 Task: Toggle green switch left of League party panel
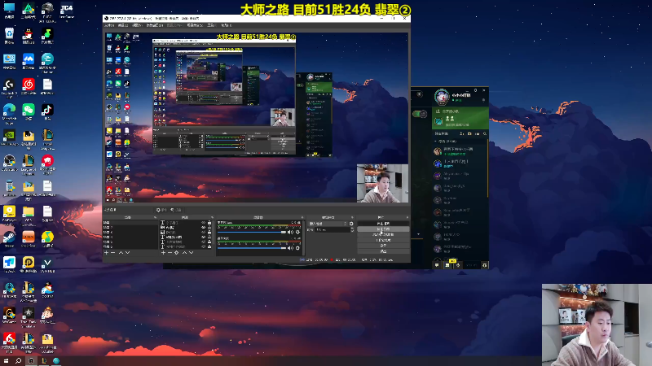[x=420, y=114]
